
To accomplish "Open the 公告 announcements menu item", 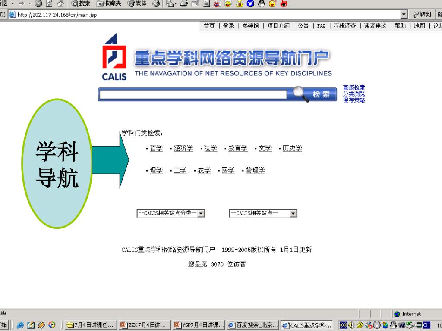I will [x=303, y=26].
